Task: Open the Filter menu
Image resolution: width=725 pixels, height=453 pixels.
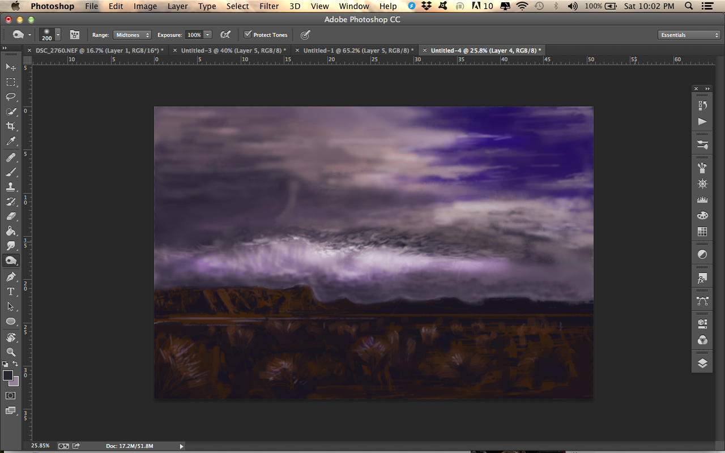Action: click(x=269, y=6)
